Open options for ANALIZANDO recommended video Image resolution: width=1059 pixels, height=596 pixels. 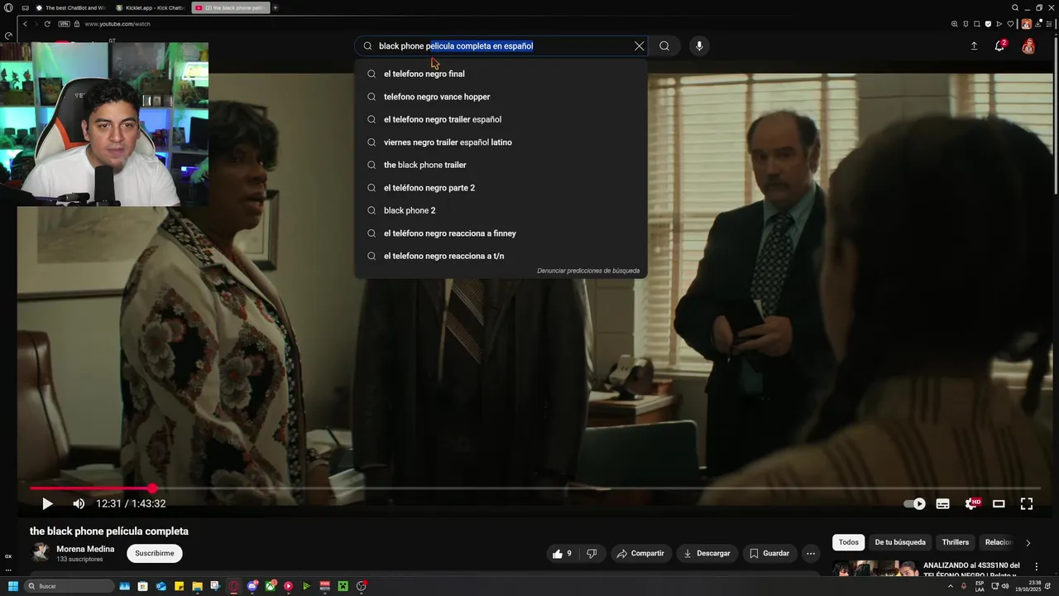1036,566
